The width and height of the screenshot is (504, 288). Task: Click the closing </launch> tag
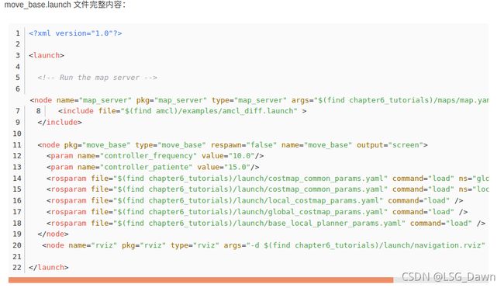pyautogui.click(x=49, y=267)
